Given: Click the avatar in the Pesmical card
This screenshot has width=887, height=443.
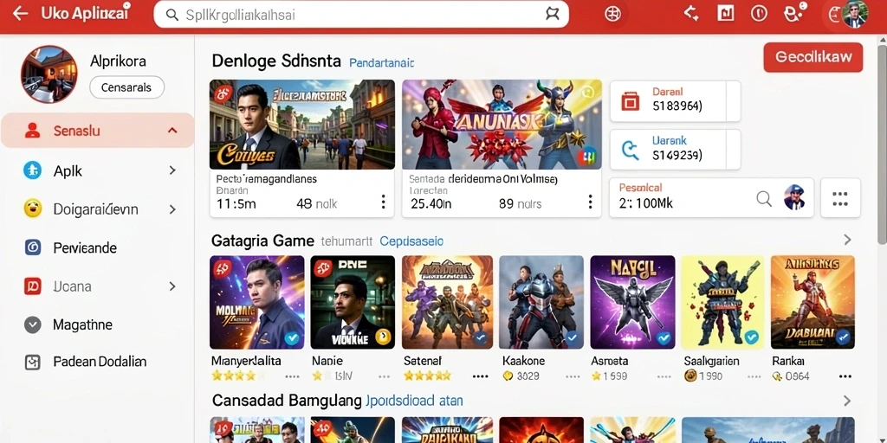Looking at the screenshot, I should click(794, 198).
